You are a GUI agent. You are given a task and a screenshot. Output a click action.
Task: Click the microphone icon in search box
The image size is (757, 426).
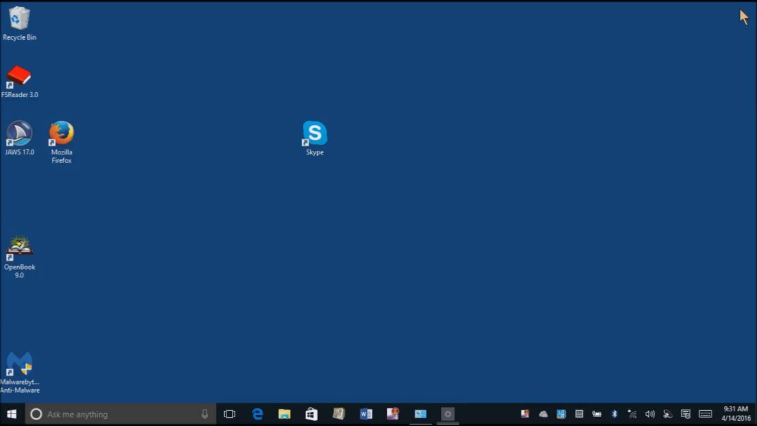205,414
